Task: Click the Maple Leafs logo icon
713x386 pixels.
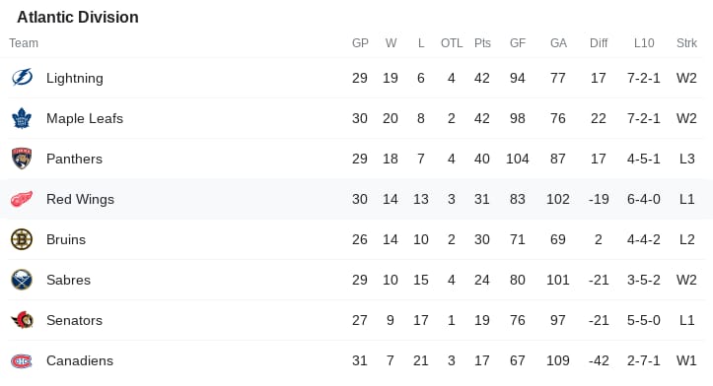Action: click(22, 118)
